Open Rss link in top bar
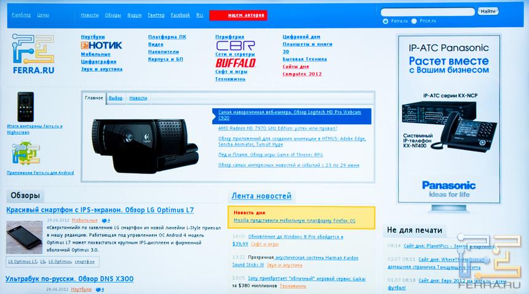The height and width of the screenshot is (294, 529). [200, 15]
